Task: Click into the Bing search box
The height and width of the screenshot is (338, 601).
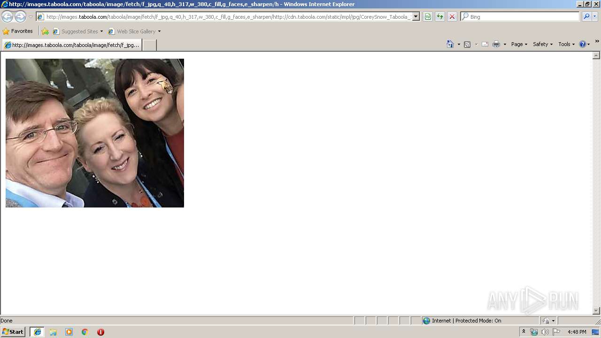Action: (524, 16)
